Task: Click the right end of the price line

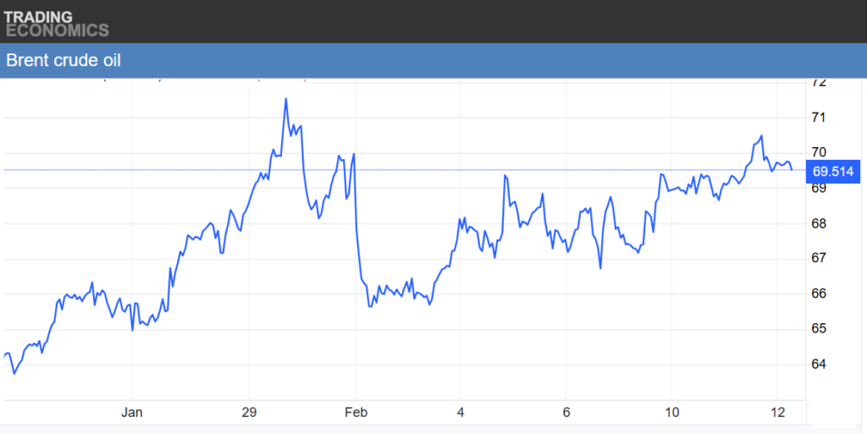Action: [x=792, y=169]
